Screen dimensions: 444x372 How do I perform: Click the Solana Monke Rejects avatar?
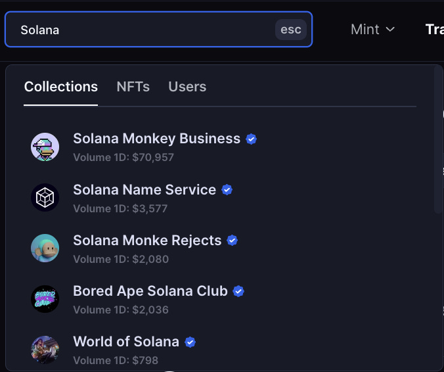point(45,248)
